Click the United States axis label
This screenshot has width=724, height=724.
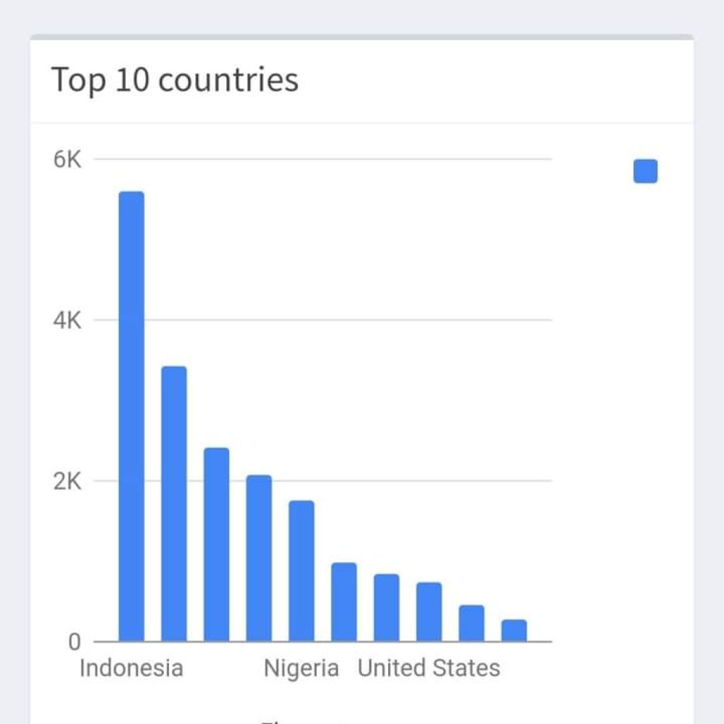coord(429,667)
